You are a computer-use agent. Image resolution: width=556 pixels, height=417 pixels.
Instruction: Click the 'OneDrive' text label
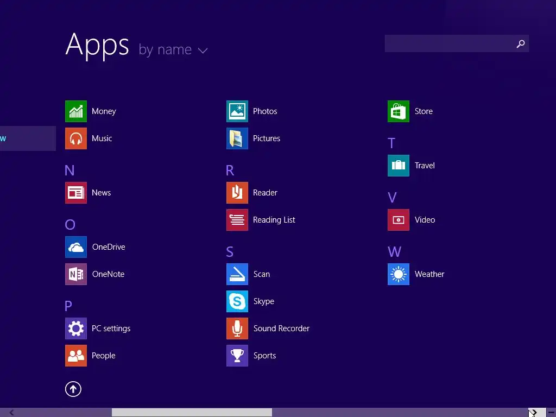coord(109,247)
